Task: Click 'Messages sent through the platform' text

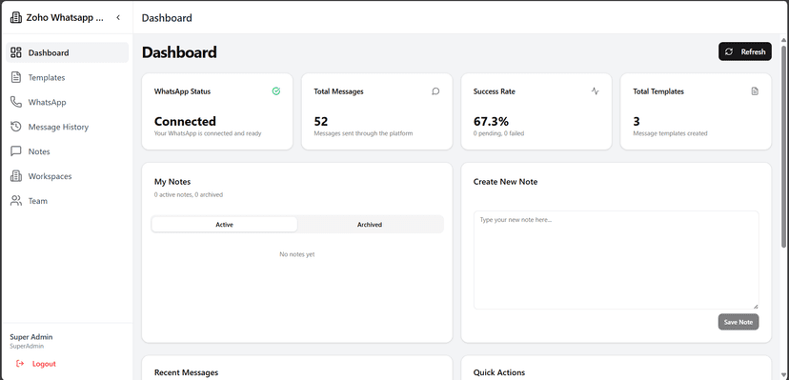Action: tap(363, 133)
